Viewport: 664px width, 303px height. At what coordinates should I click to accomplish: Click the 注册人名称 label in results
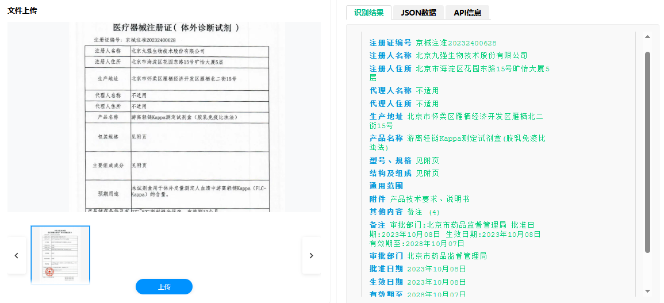(390, 56)
